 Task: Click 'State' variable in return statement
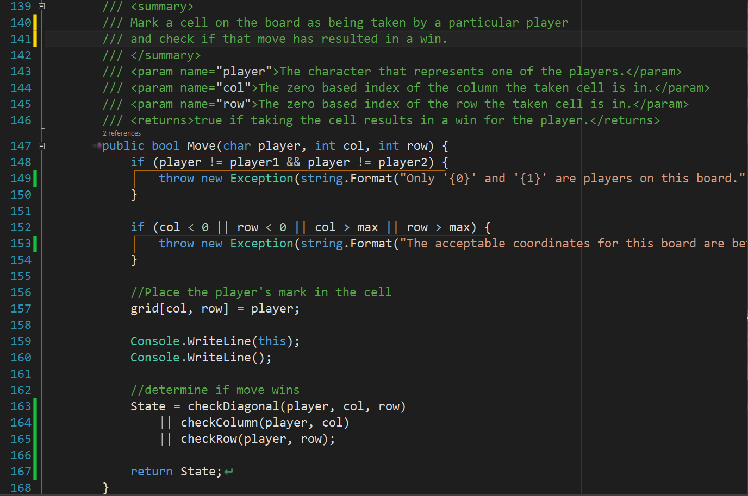[x=198, y=471]
